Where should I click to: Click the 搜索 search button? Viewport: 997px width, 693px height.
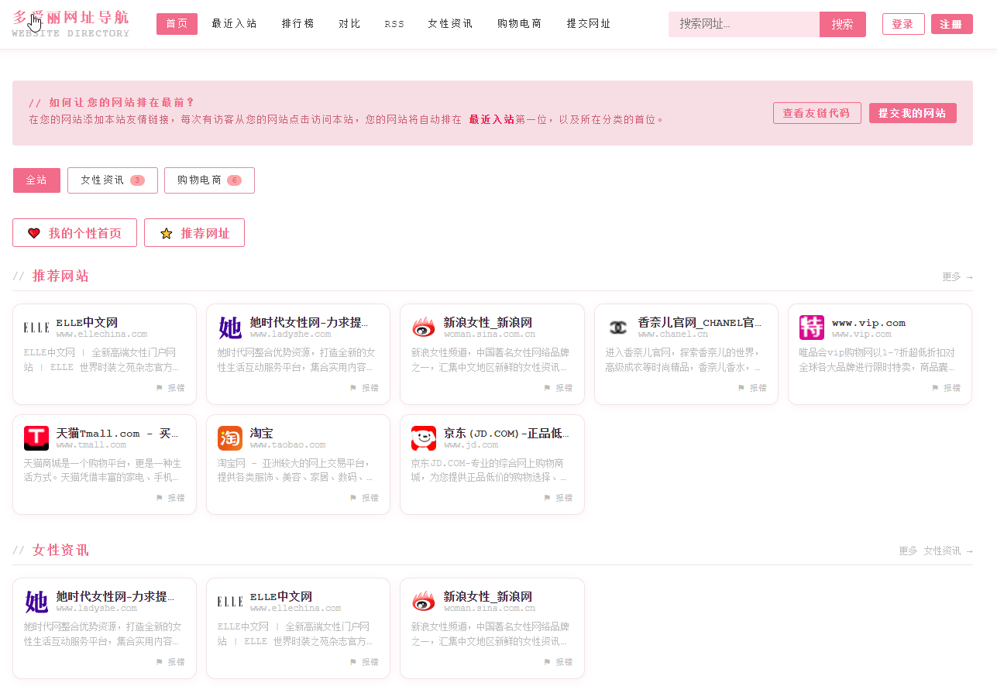click(843, 25)
